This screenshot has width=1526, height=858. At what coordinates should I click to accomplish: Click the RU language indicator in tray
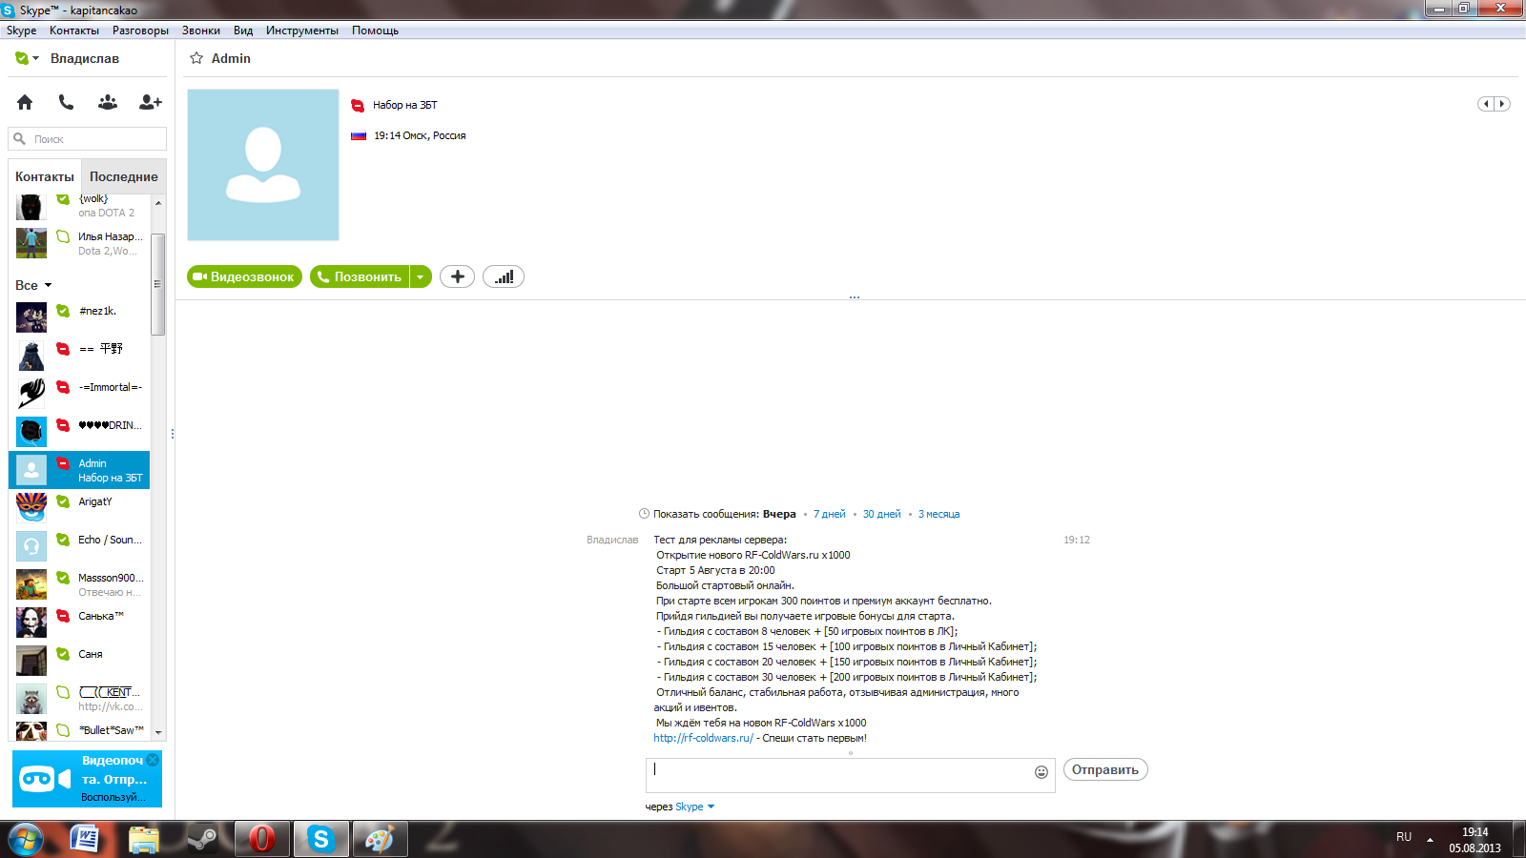coord(1404,837)
